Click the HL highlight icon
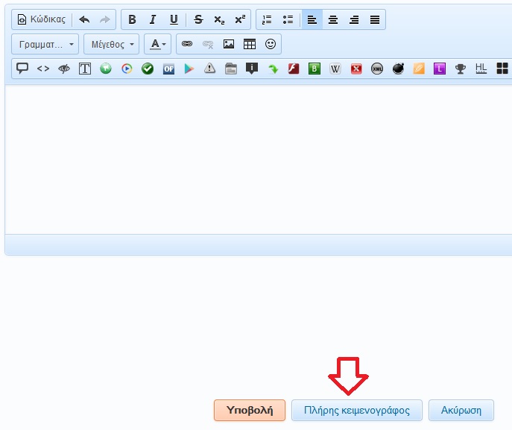Image resolution: width=512 pixels, height=430 pixels. pos(481,69)
